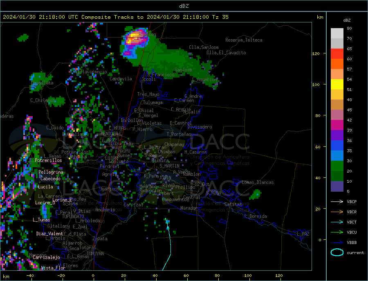Click the 'L_Asuncion' map label
368x281 pixels.
coord(205,80)
